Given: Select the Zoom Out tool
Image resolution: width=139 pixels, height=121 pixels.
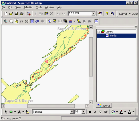Looking at the screenshot, I should pyautogui.click(x=11, y=21).
